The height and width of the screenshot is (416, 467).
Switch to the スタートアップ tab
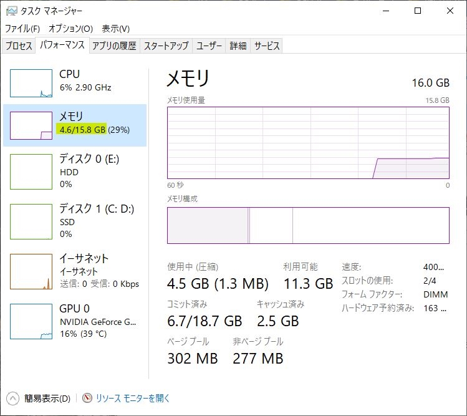pyautogui.click(x=166, y=46)
